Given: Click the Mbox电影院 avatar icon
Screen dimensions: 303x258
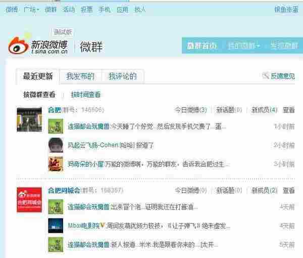Looking at the screenshot, I should pyautogui.click(x=55, y=225).
